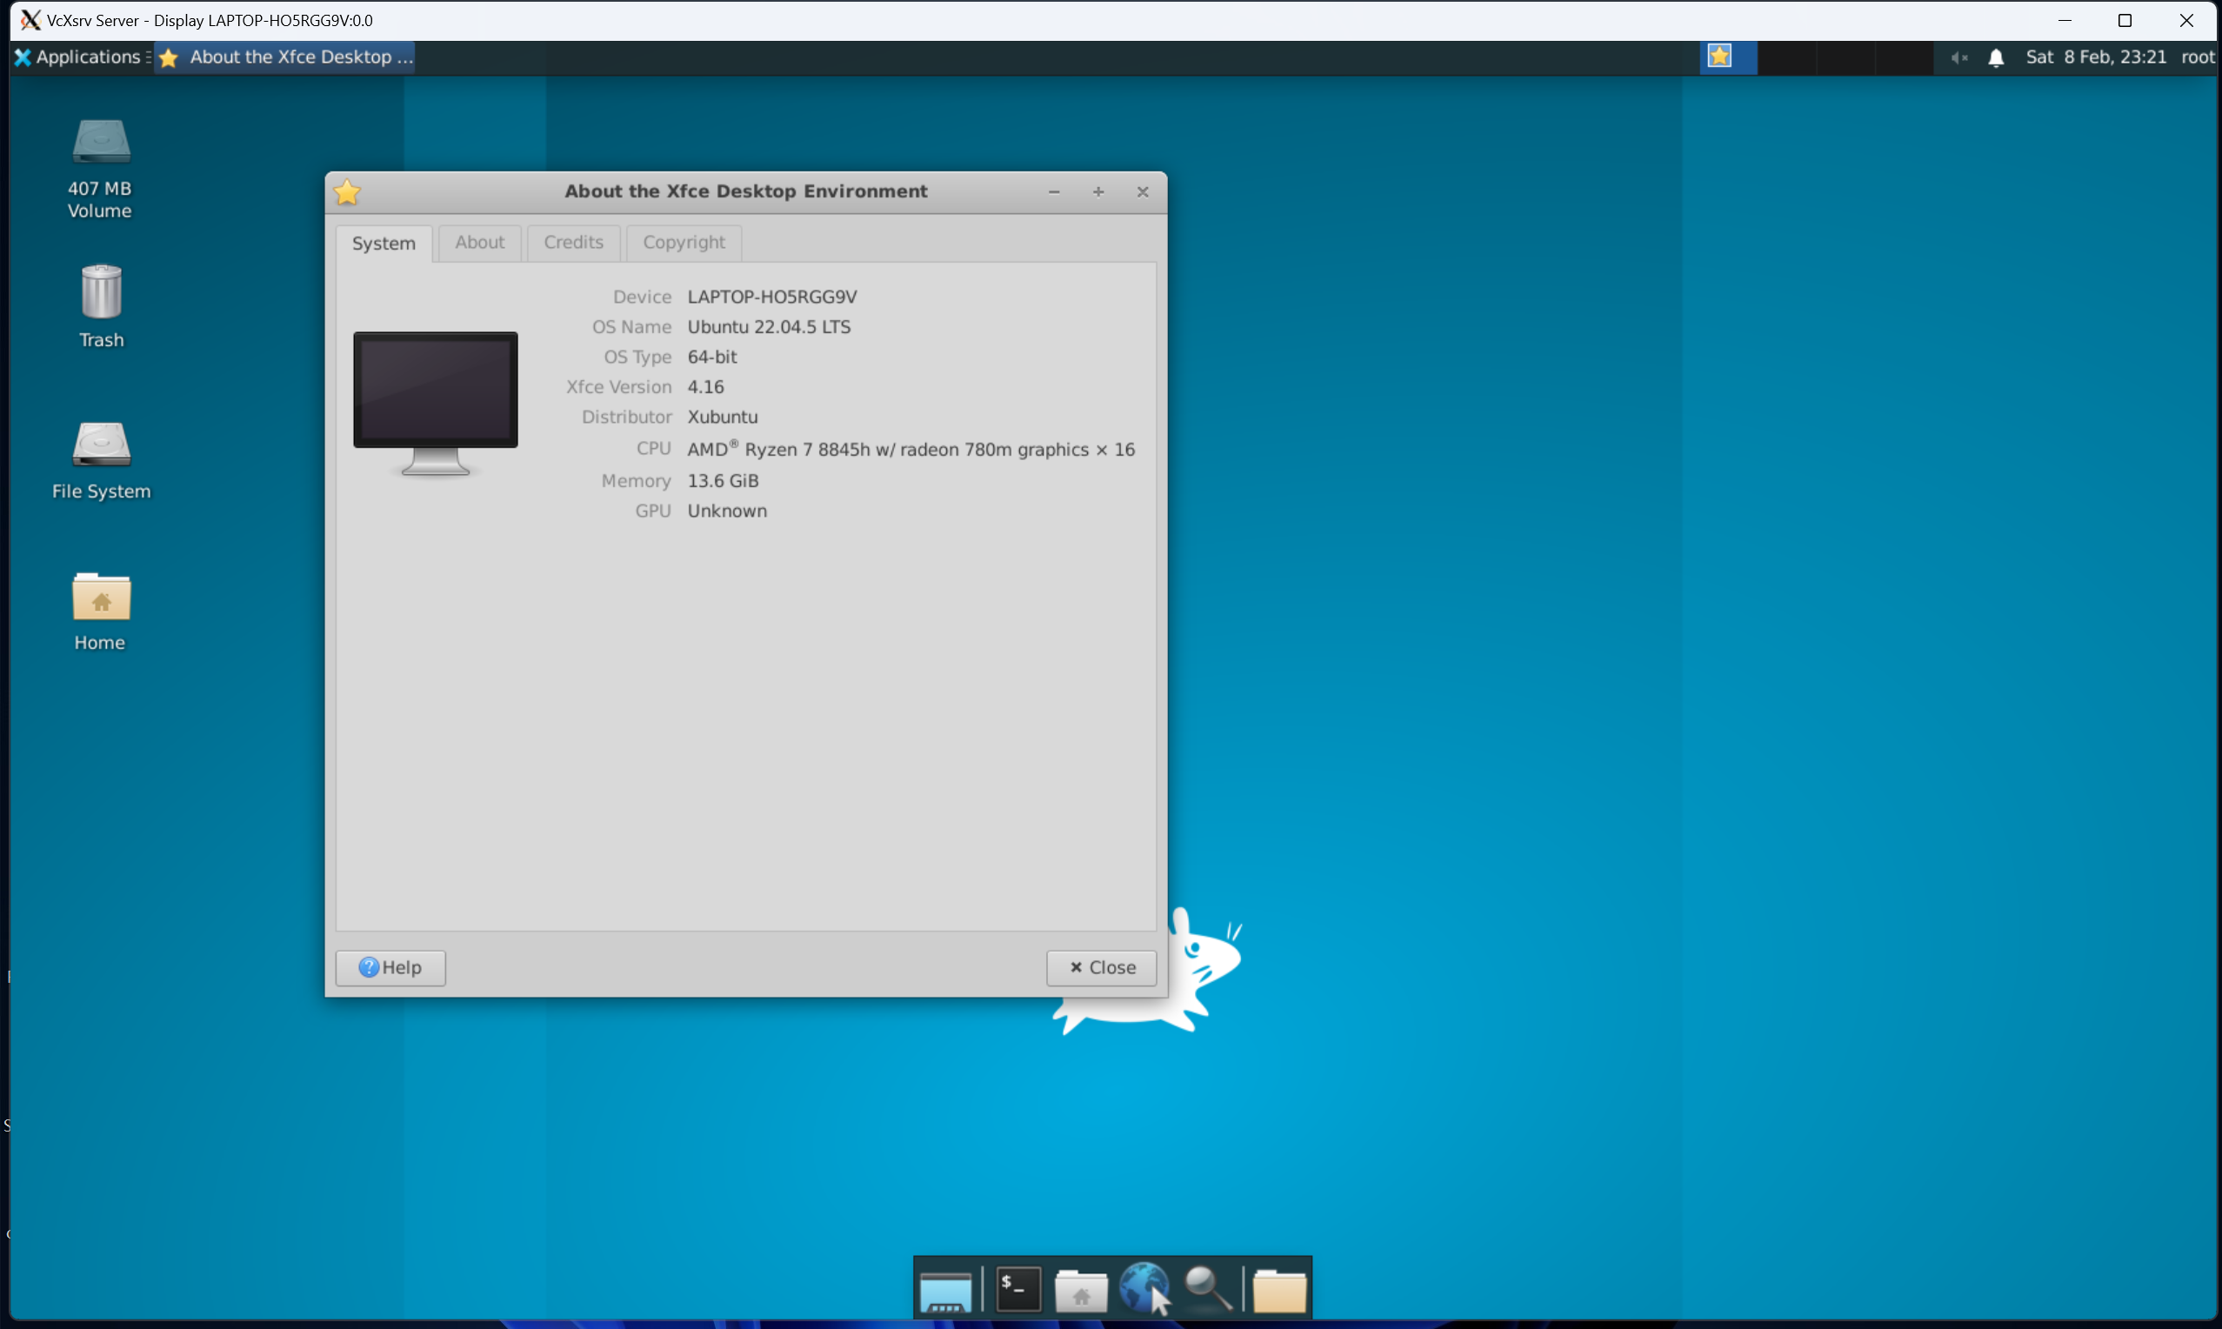Image resolution: width=2222 pixels, height=1329 pixels.
Task: Launch the web browser from the dock
Action: (x=1144, y=1288)
